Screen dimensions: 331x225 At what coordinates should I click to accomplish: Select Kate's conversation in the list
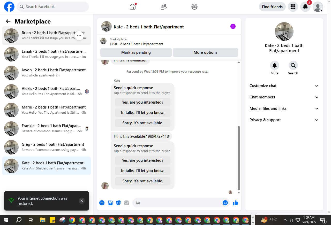click(47, 166)
